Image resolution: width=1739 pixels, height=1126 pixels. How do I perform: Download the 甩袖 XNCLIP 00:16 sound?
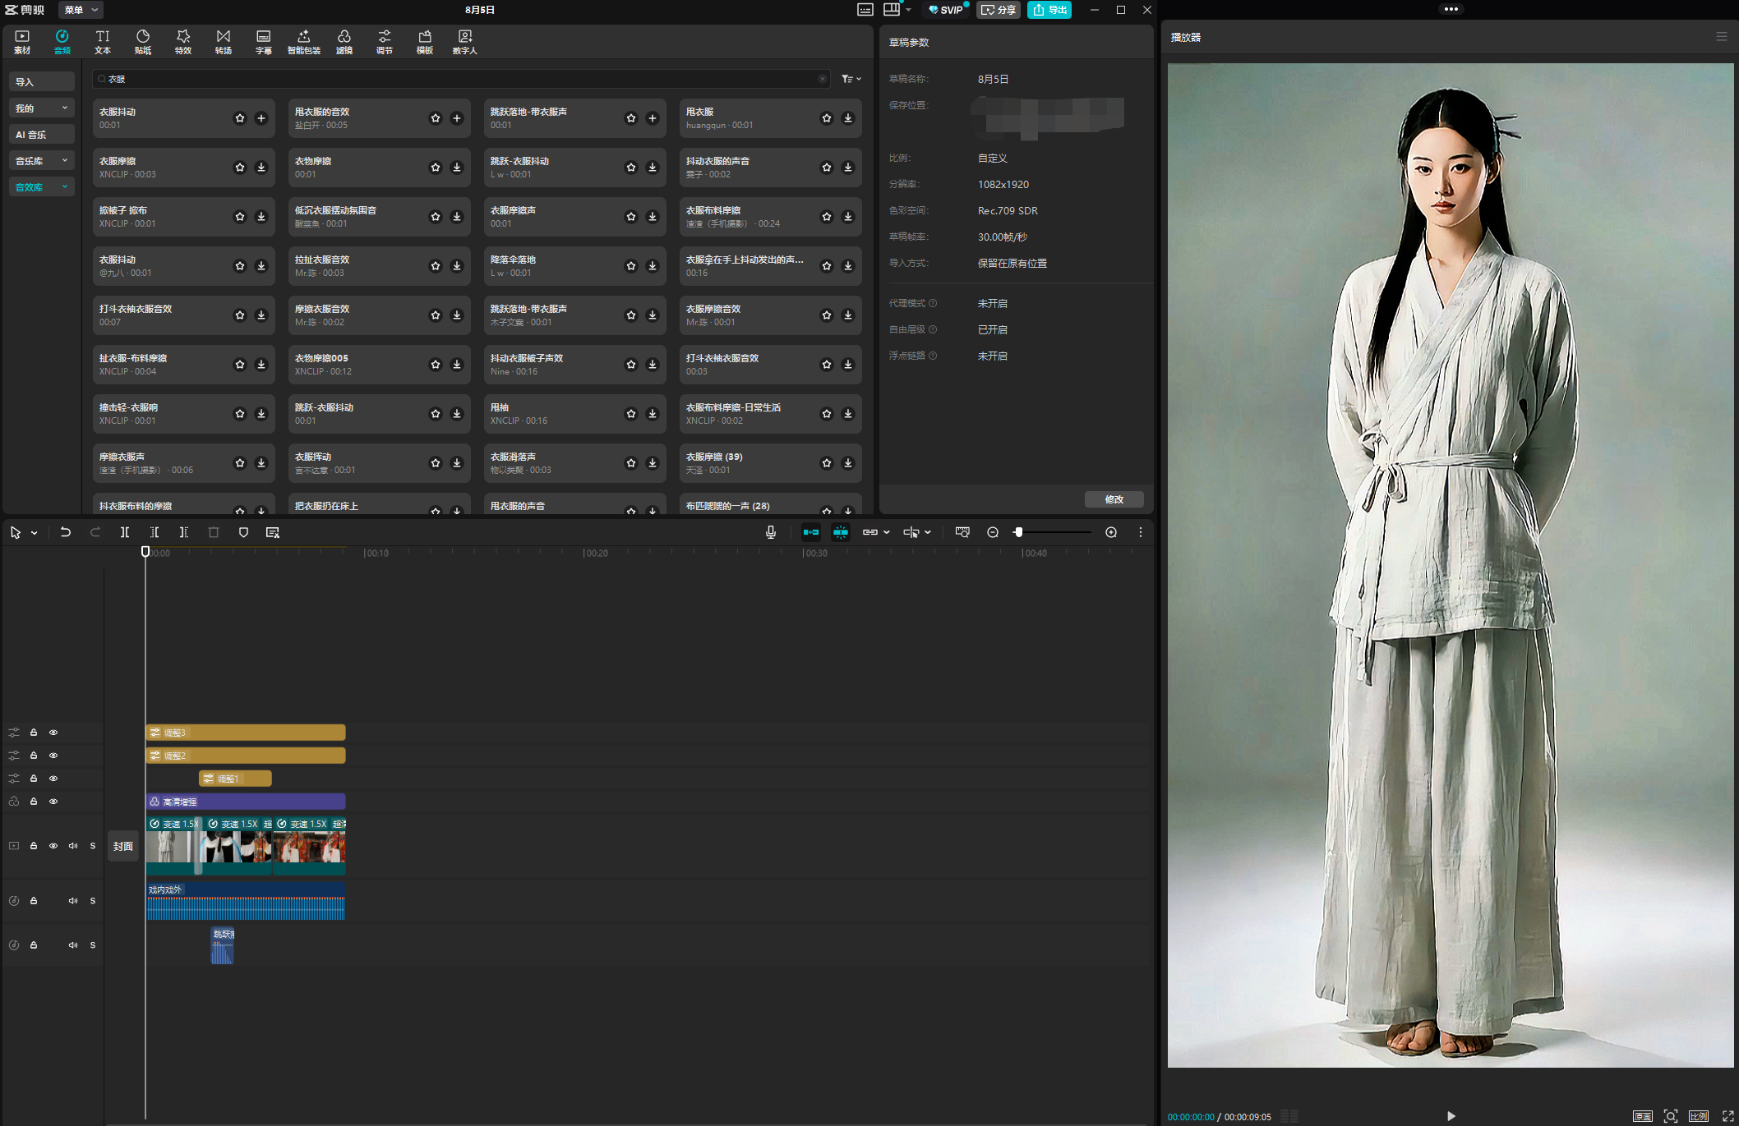[x=653, y=414]
